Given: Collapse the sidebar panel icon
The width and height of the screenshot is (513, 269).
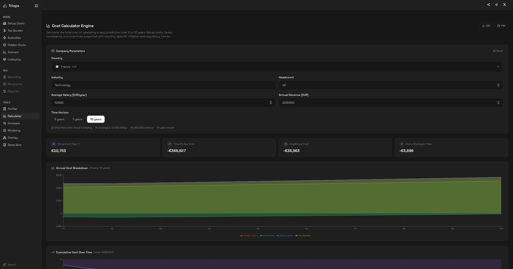Looking at the screenshot, I should click(x=36, y=6).
